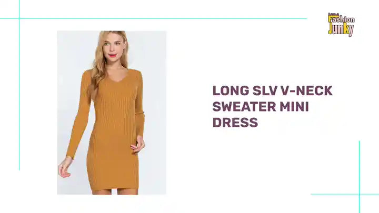Click the word "V-NECK" in the title

[306, 90]
